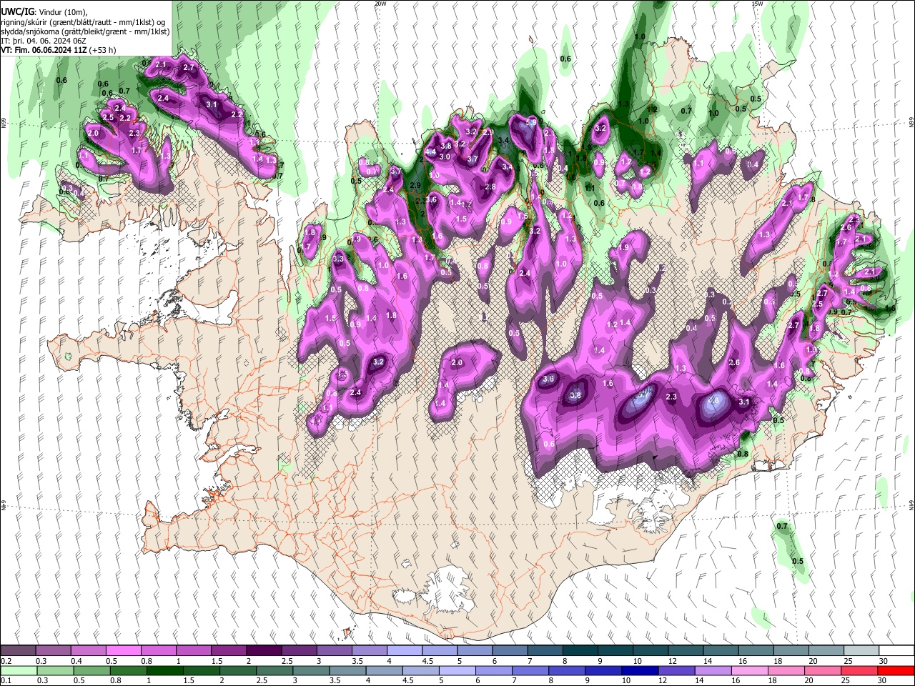Click the '64N' latitude label on the right edge
The height and width of the screenshot is (686, 915).
coord(911,504)
